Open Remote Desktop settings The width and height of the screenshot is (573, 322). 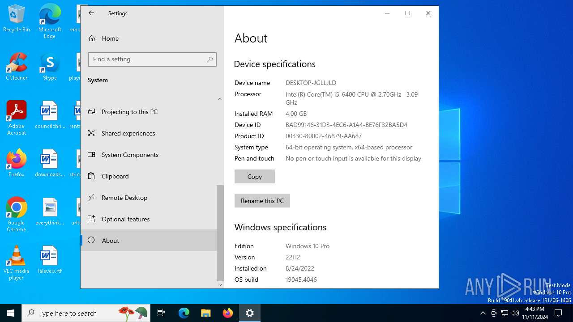coord(149,198)
